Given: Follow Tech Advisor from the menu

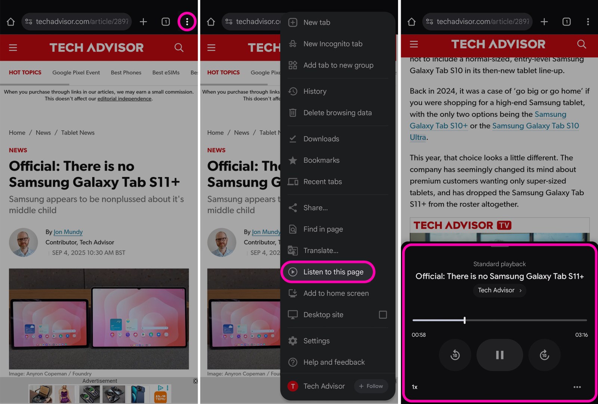Looking at the screenshot, I should click(x=371, y=386).
